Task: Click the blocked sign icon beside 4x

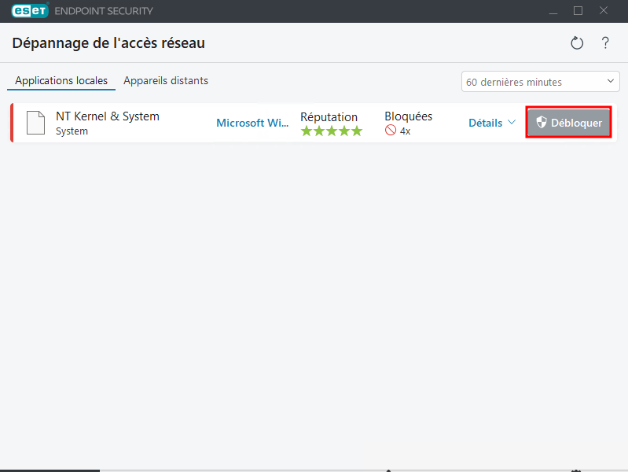Action: [391, 131]
